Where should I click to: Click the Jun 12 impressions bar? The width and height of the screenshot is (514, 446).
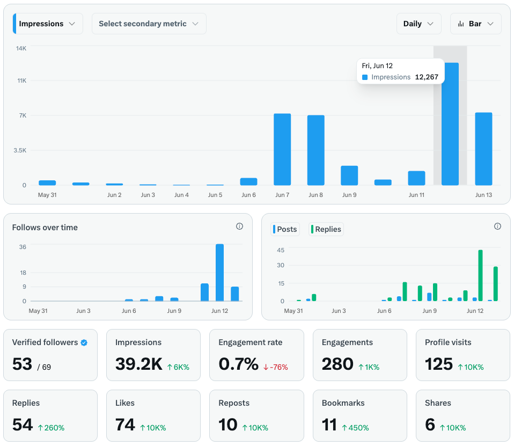click(x=450, y=124)
